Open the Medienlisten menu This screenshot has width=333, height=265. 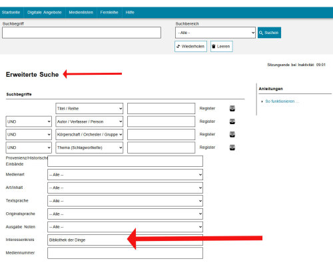pyautogui.click(x=81, y=13)
